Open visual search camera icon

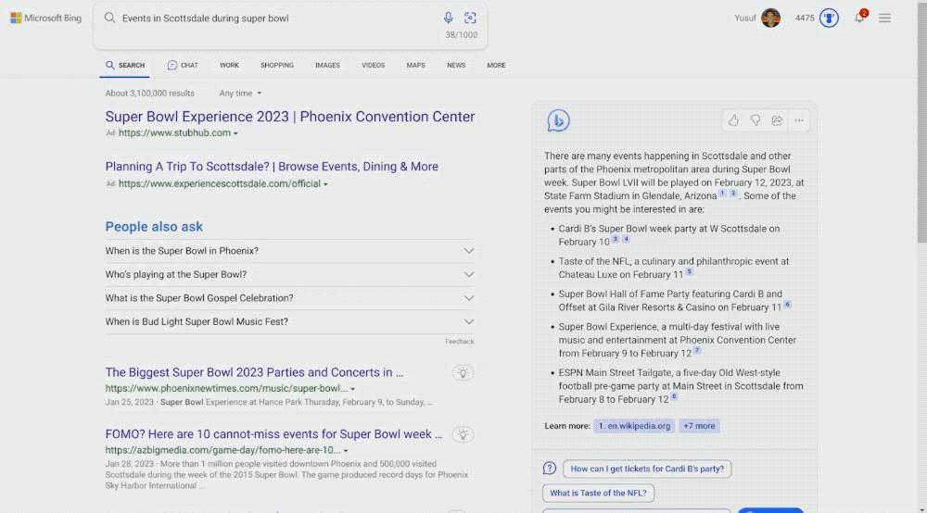tap(470, 18)
